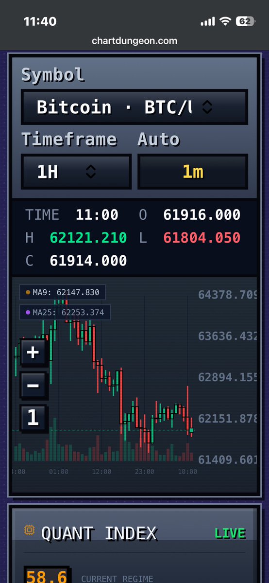Click the 62894.155 price axis label
The width and height of the screenshot is (269, 583).
point(227,377)
